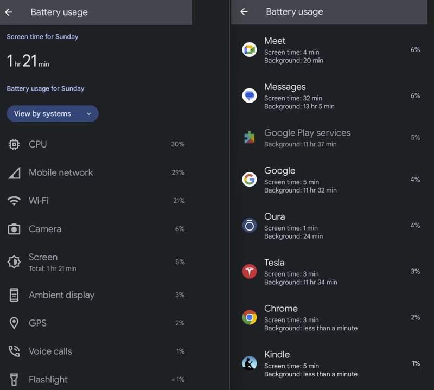Tap 'Total: 1 hr 21 min' under Screen
Image resolution: width=434 pixels, height=390 pixels.
[x=53, y=268]
